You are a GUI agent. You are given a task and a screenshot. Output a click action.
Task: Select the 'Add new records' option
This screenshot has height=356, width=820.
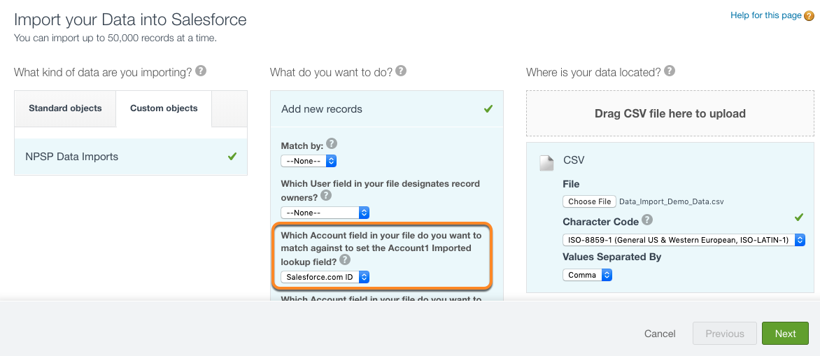(386, 109)
